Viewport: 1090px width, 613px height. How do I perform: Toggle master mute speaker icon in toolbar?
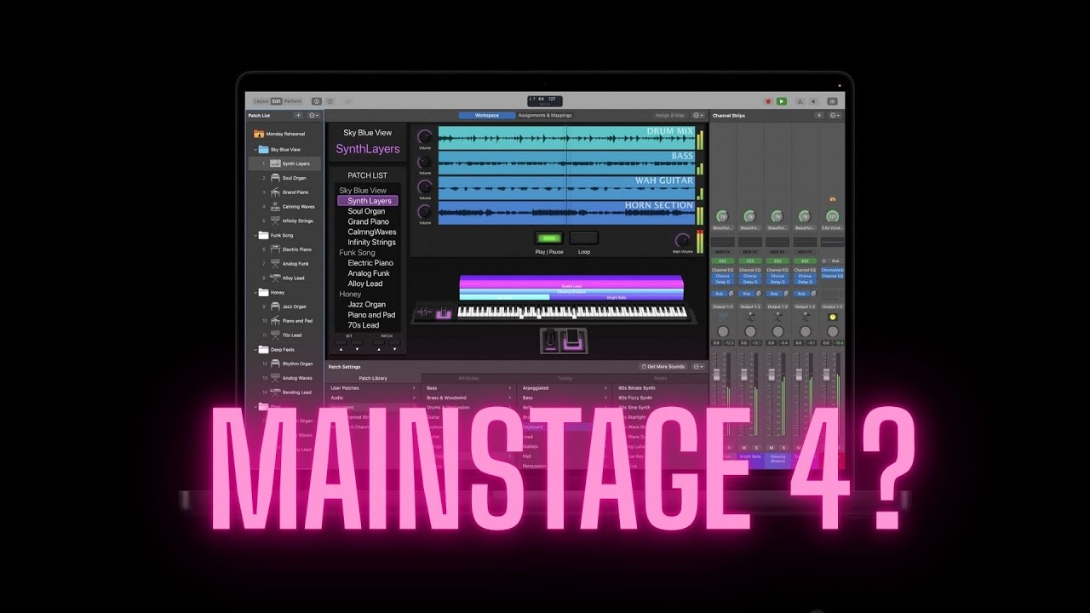pos(814,101)
